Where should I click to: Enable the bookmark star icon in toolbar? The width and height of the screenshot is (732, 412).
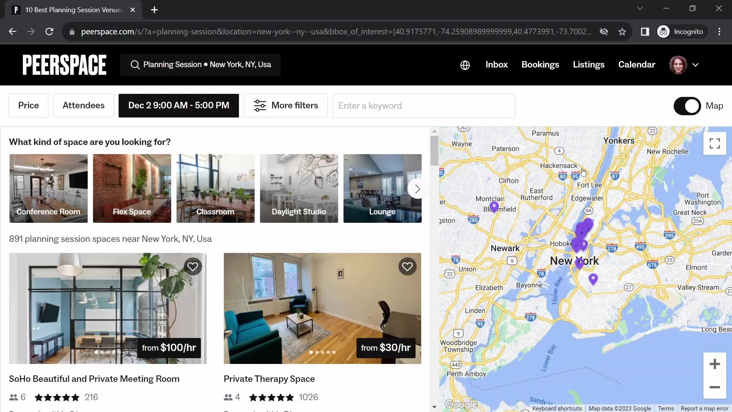tap(623, 31)
